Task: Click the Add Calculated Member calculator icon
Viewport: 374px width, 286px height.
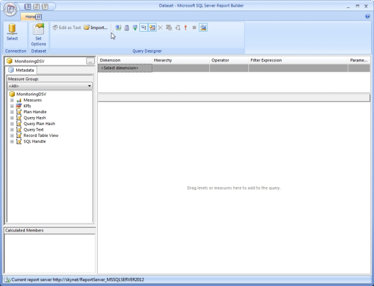Action: click(x=127, y=28)
